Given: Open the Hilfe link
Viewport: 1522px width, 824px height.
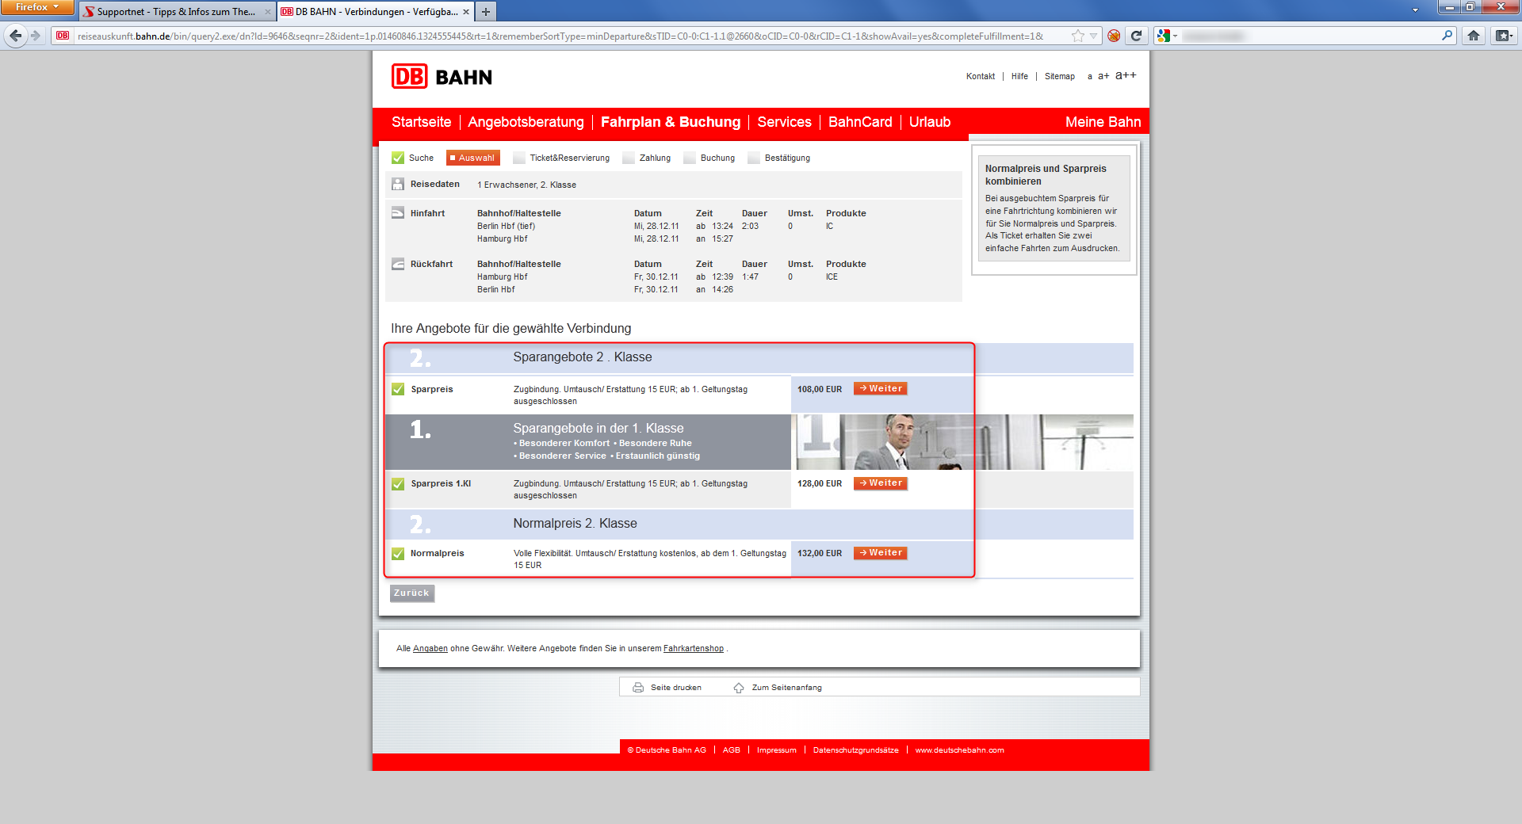Looking at the screenshot, I should [x=1019, y=77].
